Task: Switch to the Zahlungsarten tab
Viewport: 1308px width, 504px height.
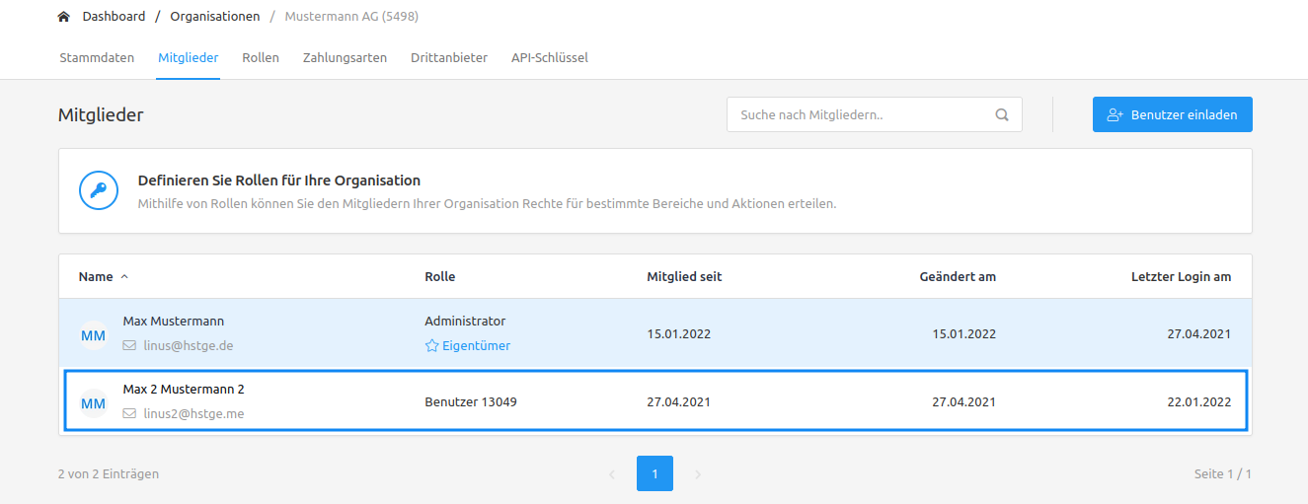Action: tap(345, 58)
